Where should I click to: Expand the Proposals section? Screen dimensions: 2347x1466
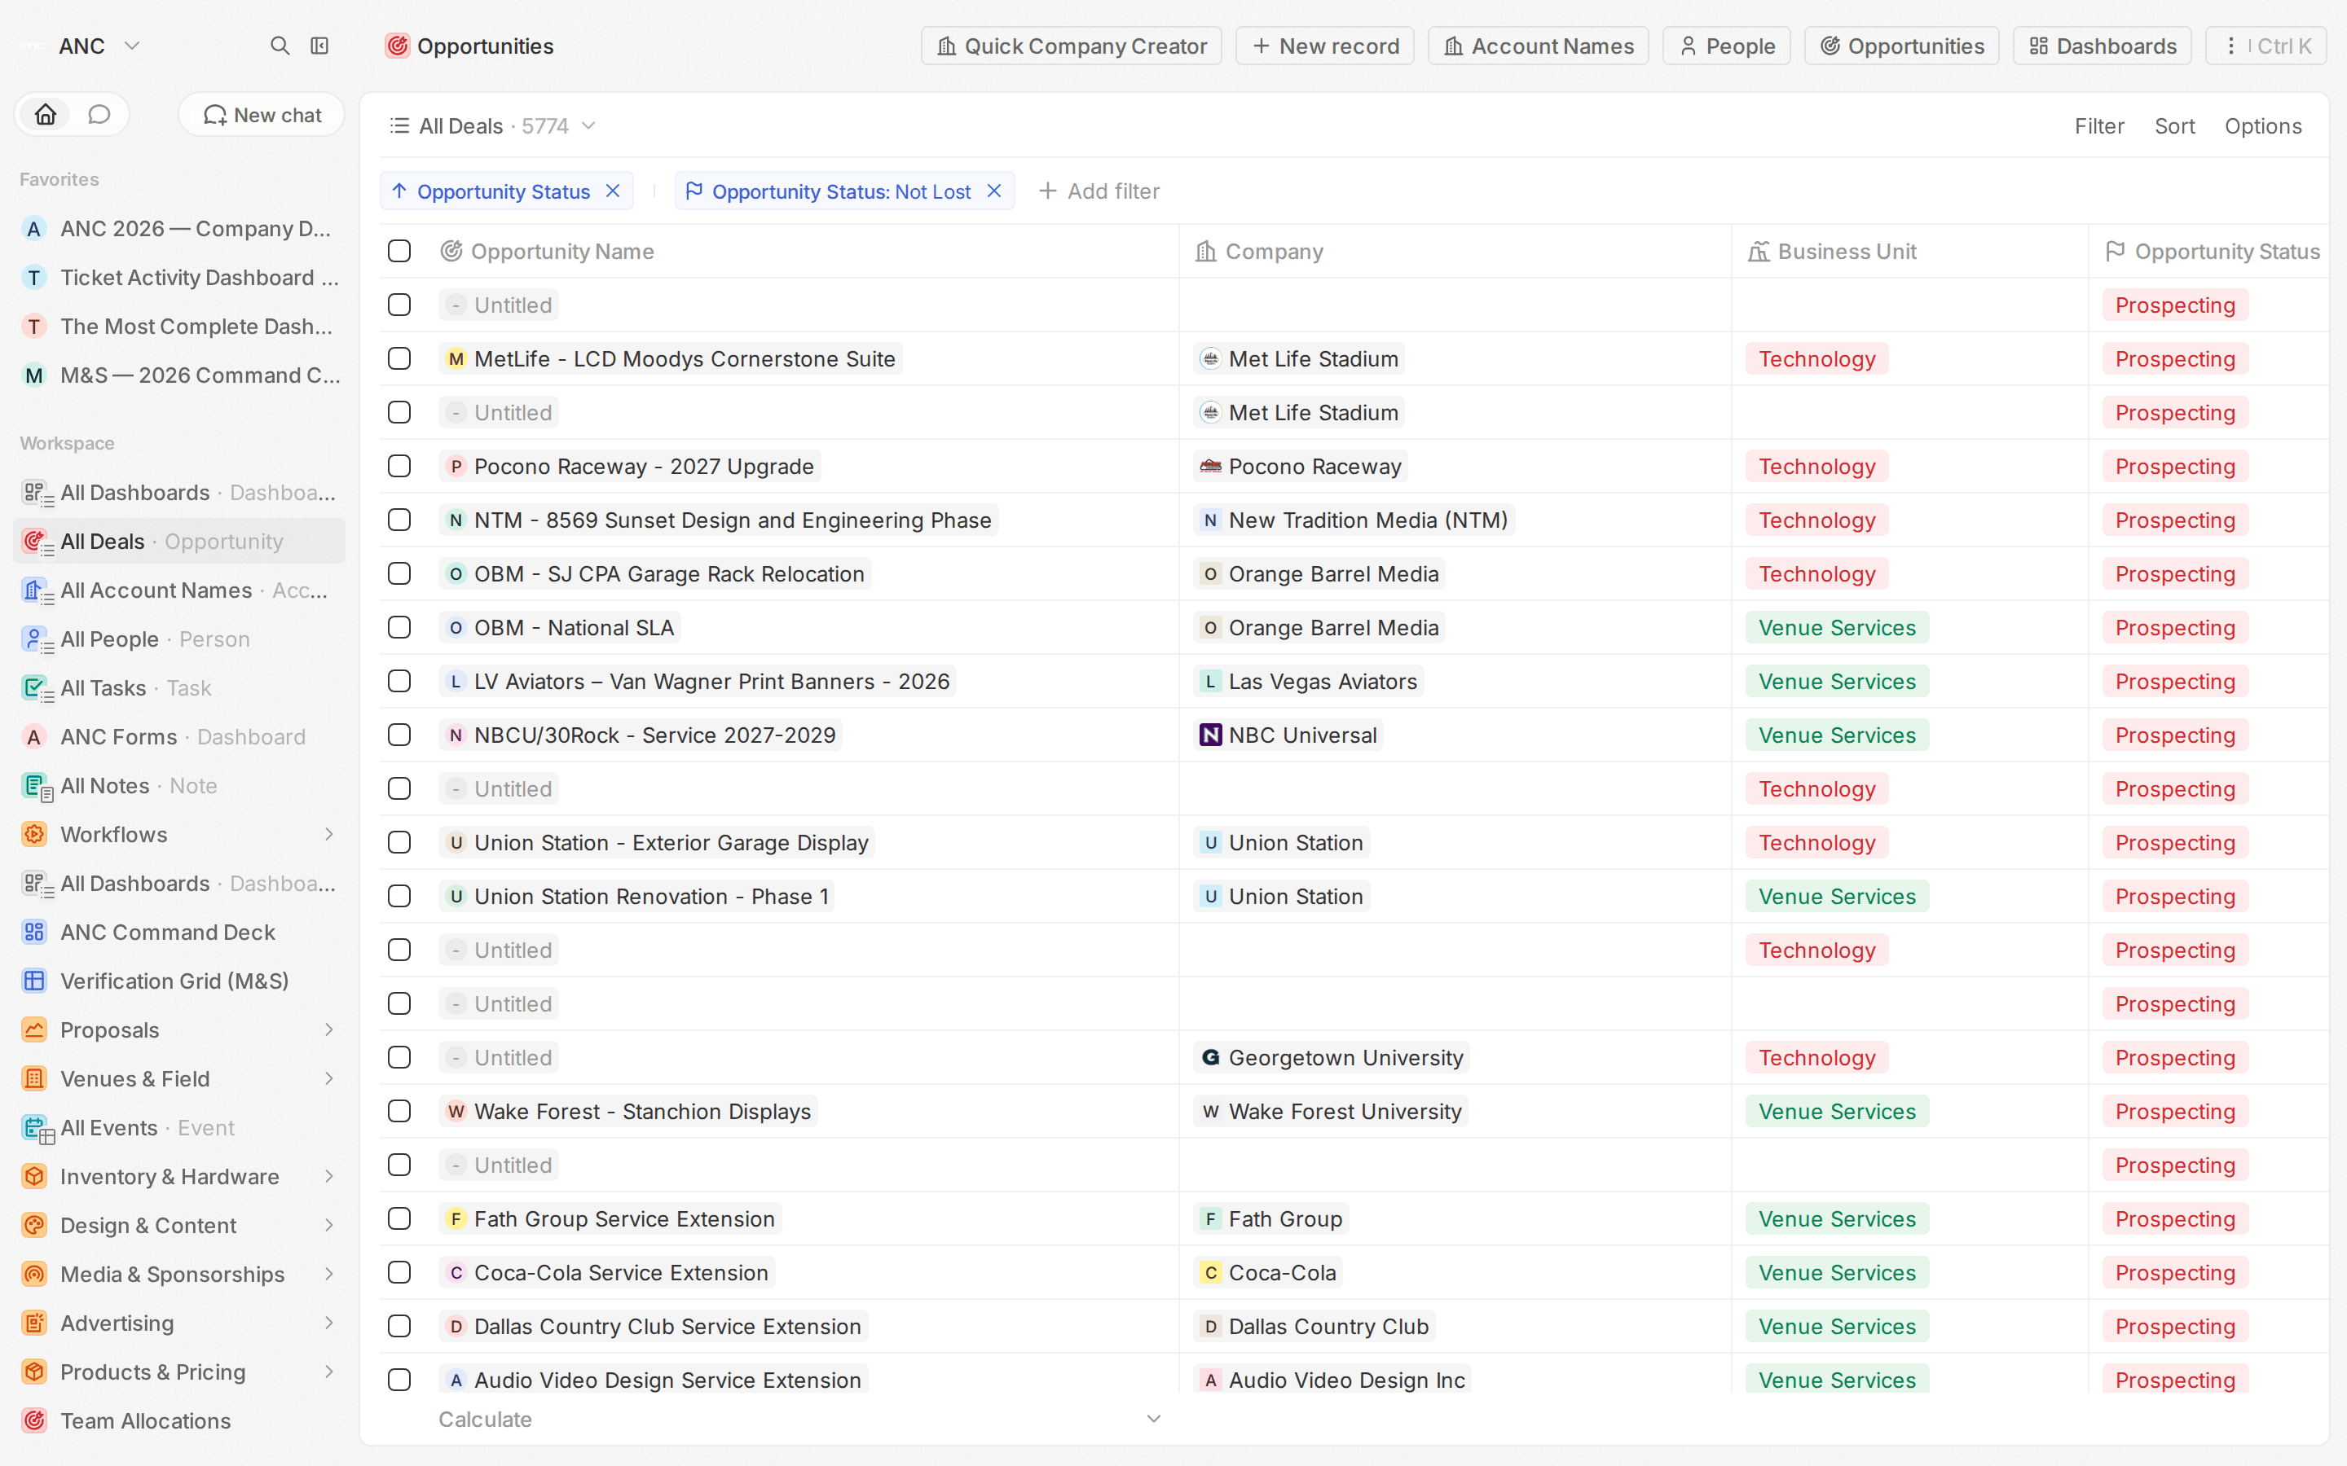(328, 1029)
